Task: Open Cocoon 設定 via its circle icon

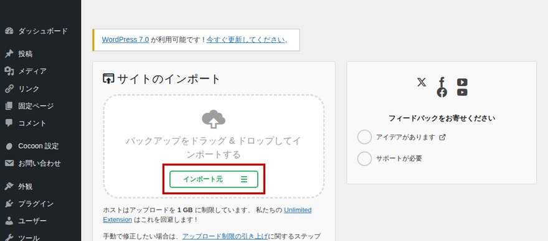Action: click(x=9, y=146)
